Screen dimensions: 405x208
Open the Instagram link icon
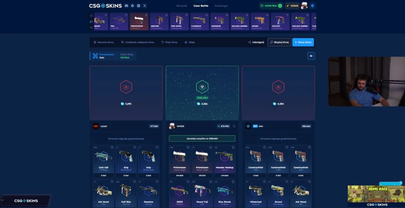(139, 6)
